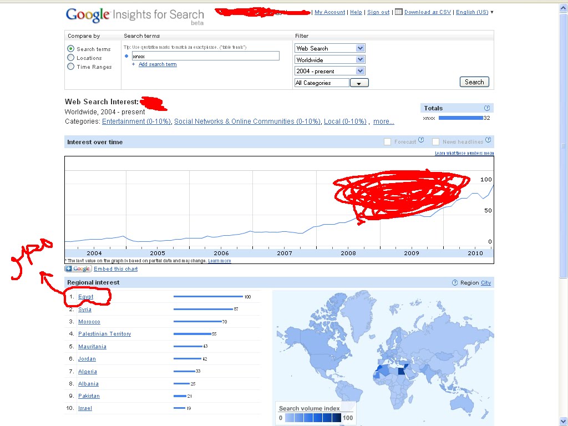Click into the search term input field

[205, 56]
